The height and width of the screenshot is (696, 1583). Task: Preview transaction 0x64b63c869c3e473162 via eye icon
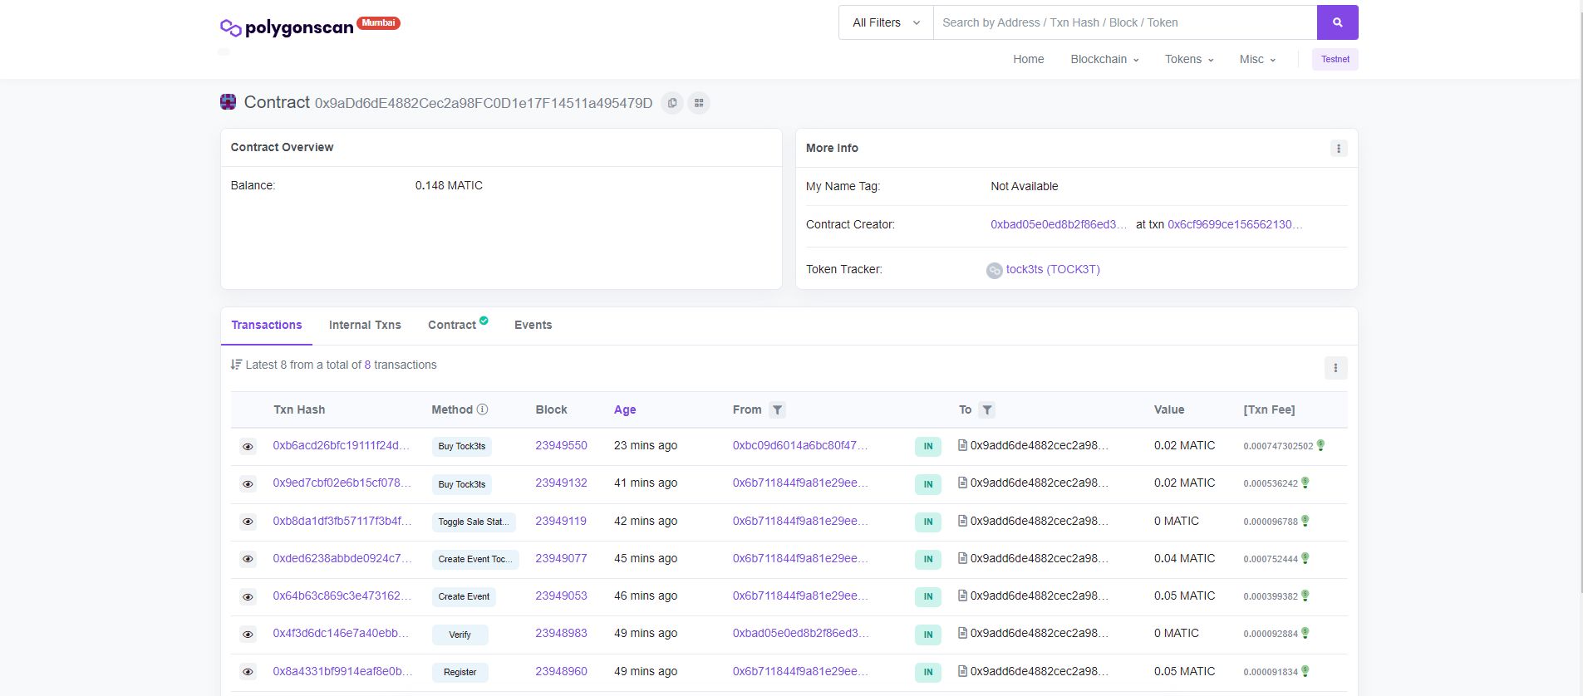pos(248,596)
